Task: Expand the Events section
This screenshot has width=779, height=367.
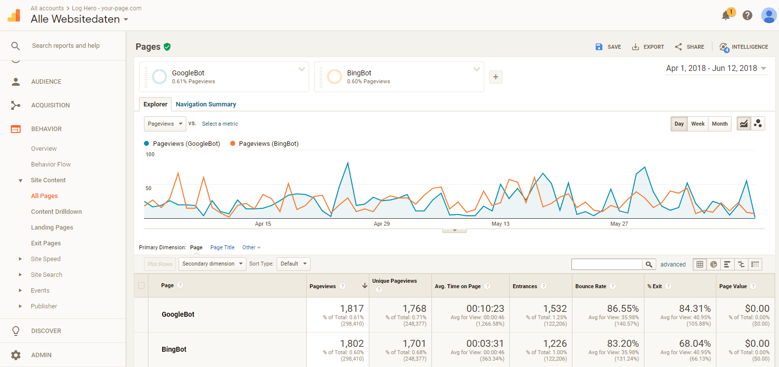Action: click(20, 291)
